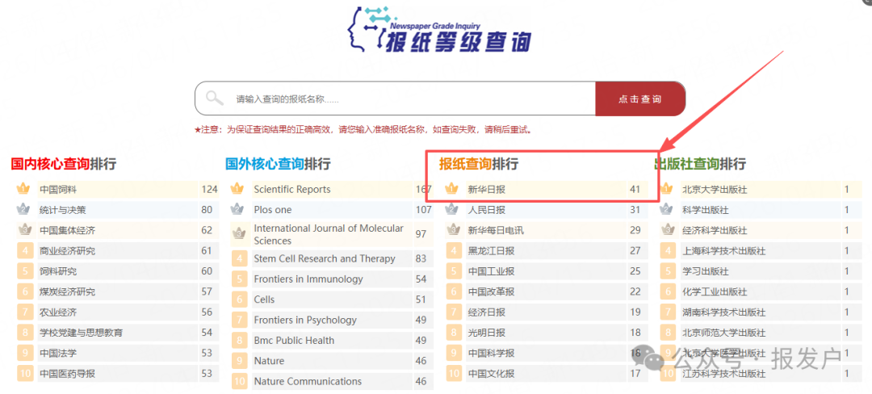Screen dimensions: 872x394
Task: Select 中国科学报 newspaper entry
Action: tap(491, 354)
